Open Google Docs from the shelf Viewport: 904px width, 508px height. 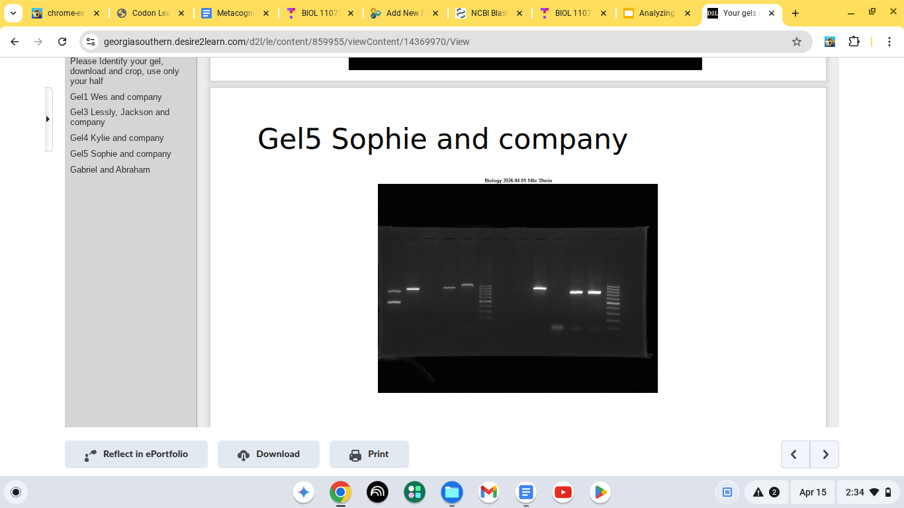(x=526, y=492)
